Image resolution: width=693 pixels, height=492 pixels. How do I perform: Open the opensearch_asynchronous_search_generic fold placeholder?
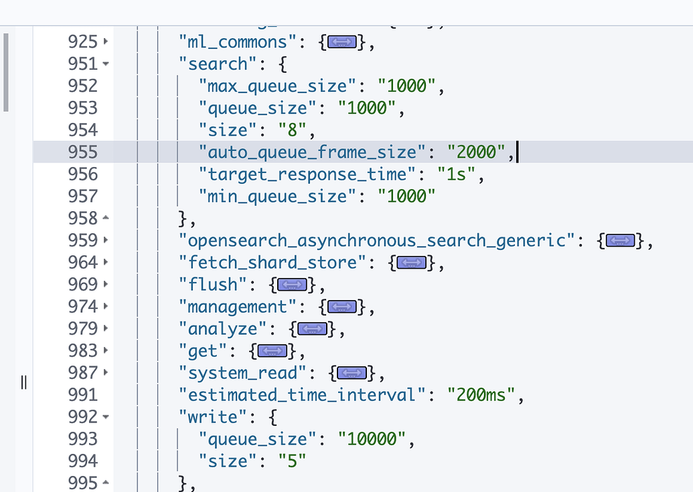coord(620,241)
